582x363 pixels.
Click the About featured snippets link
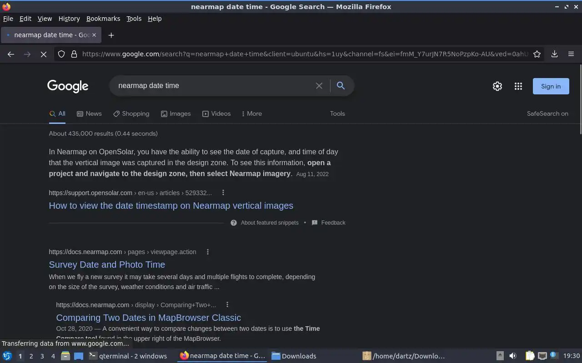pos(270,223)
